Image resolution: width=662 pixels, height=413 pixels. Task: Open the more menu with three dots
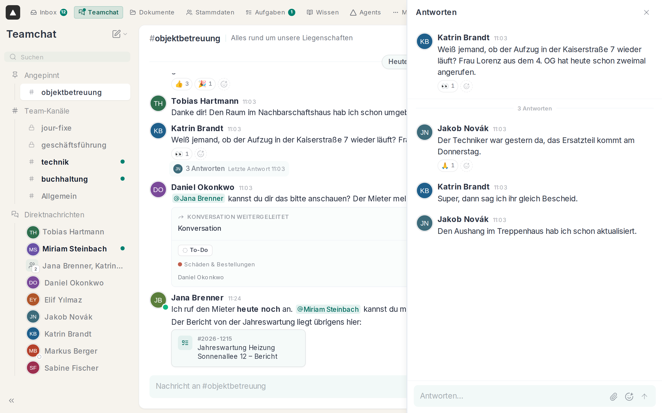click(x=396, y=12)
